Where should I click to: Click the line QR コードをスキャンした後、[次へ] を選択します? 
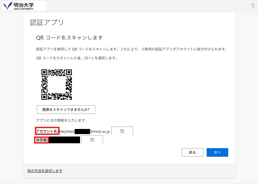tap(77, 58)
